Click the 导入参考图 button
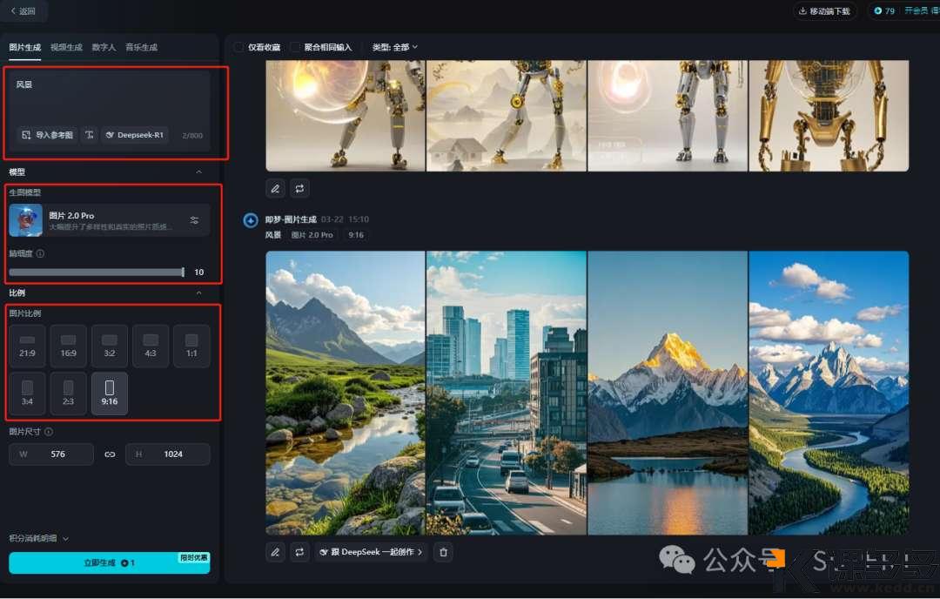The width and height of the screenshot is (940, 599). pos(47,135)
